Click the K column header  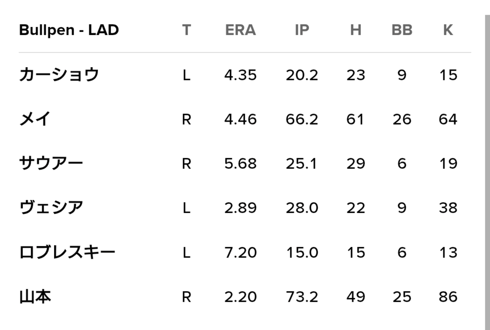448,30
